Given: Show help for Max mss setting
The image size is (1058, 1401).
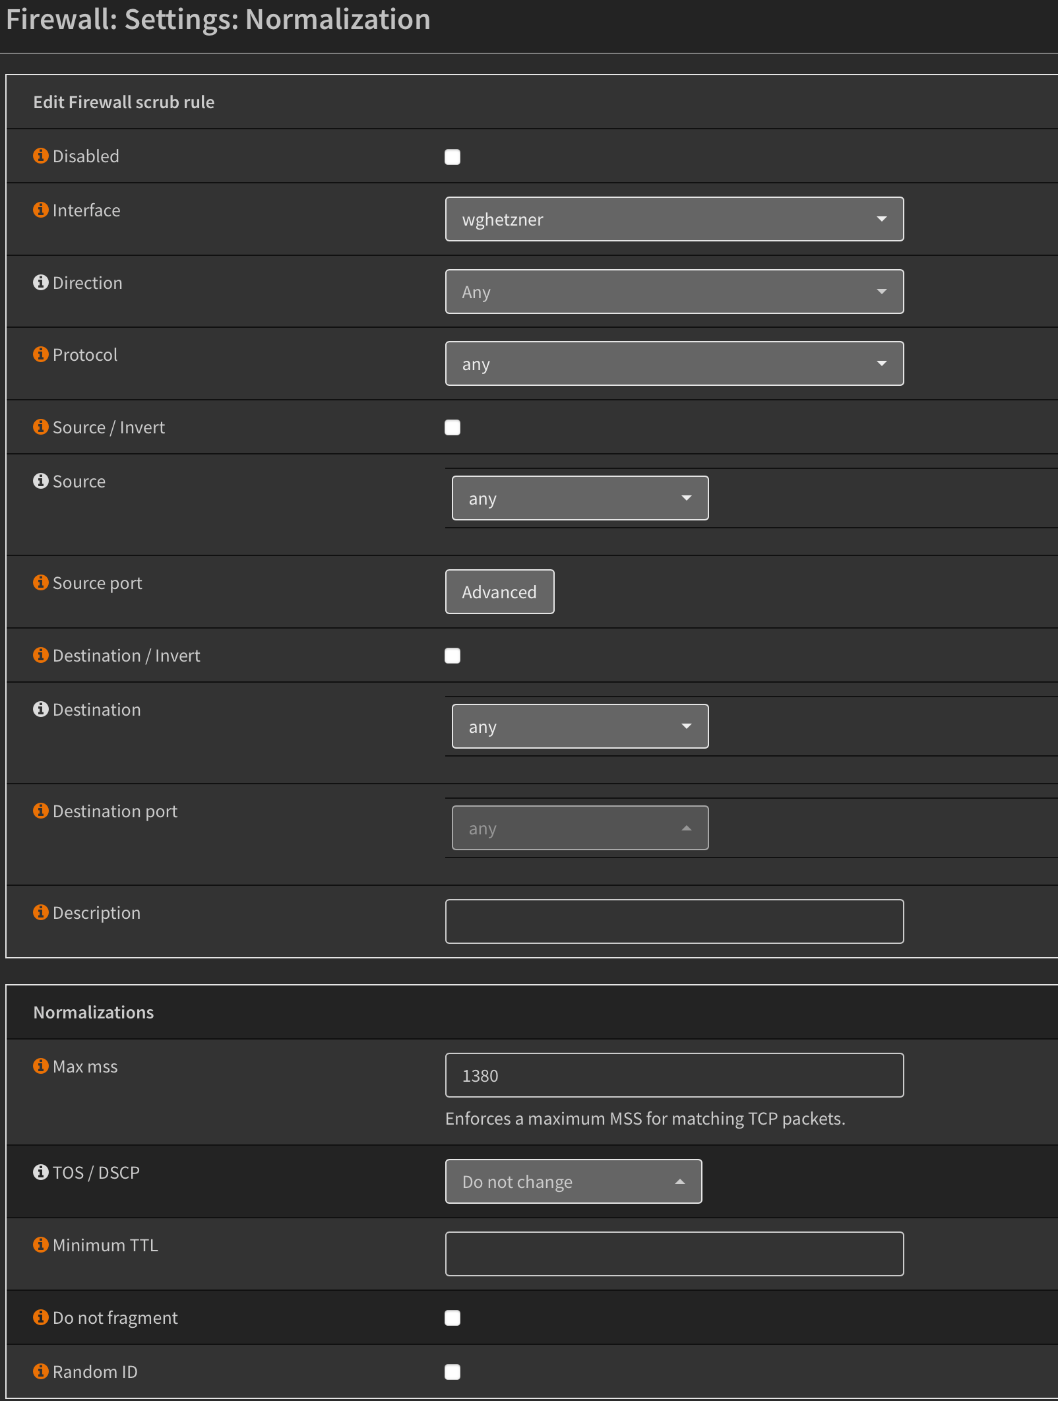Looking at the screenshot, I should pyautogui.click(x=41, y=1065).
